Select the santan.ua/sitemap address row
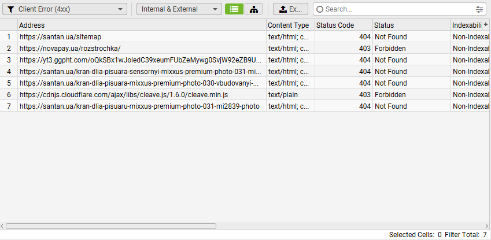 point(61,37)
